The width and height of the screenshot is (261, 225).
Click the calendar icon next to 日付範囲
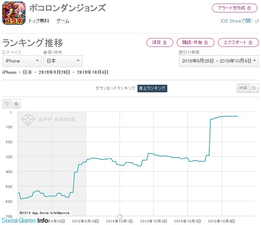point(181,52)
